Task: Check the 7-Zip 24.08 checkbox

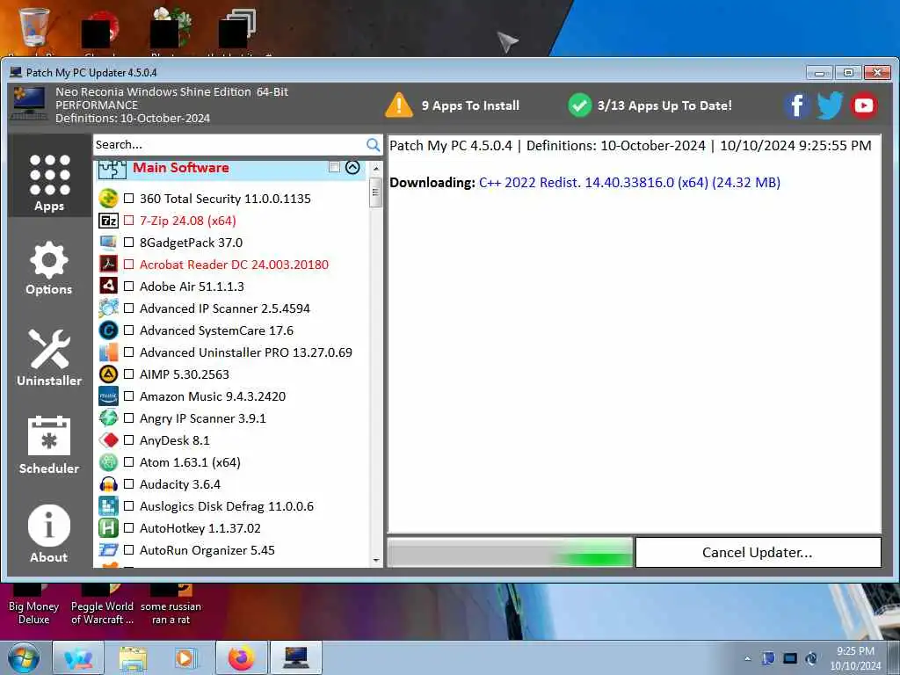Action: pyautogui.click(x=128, y=221)
